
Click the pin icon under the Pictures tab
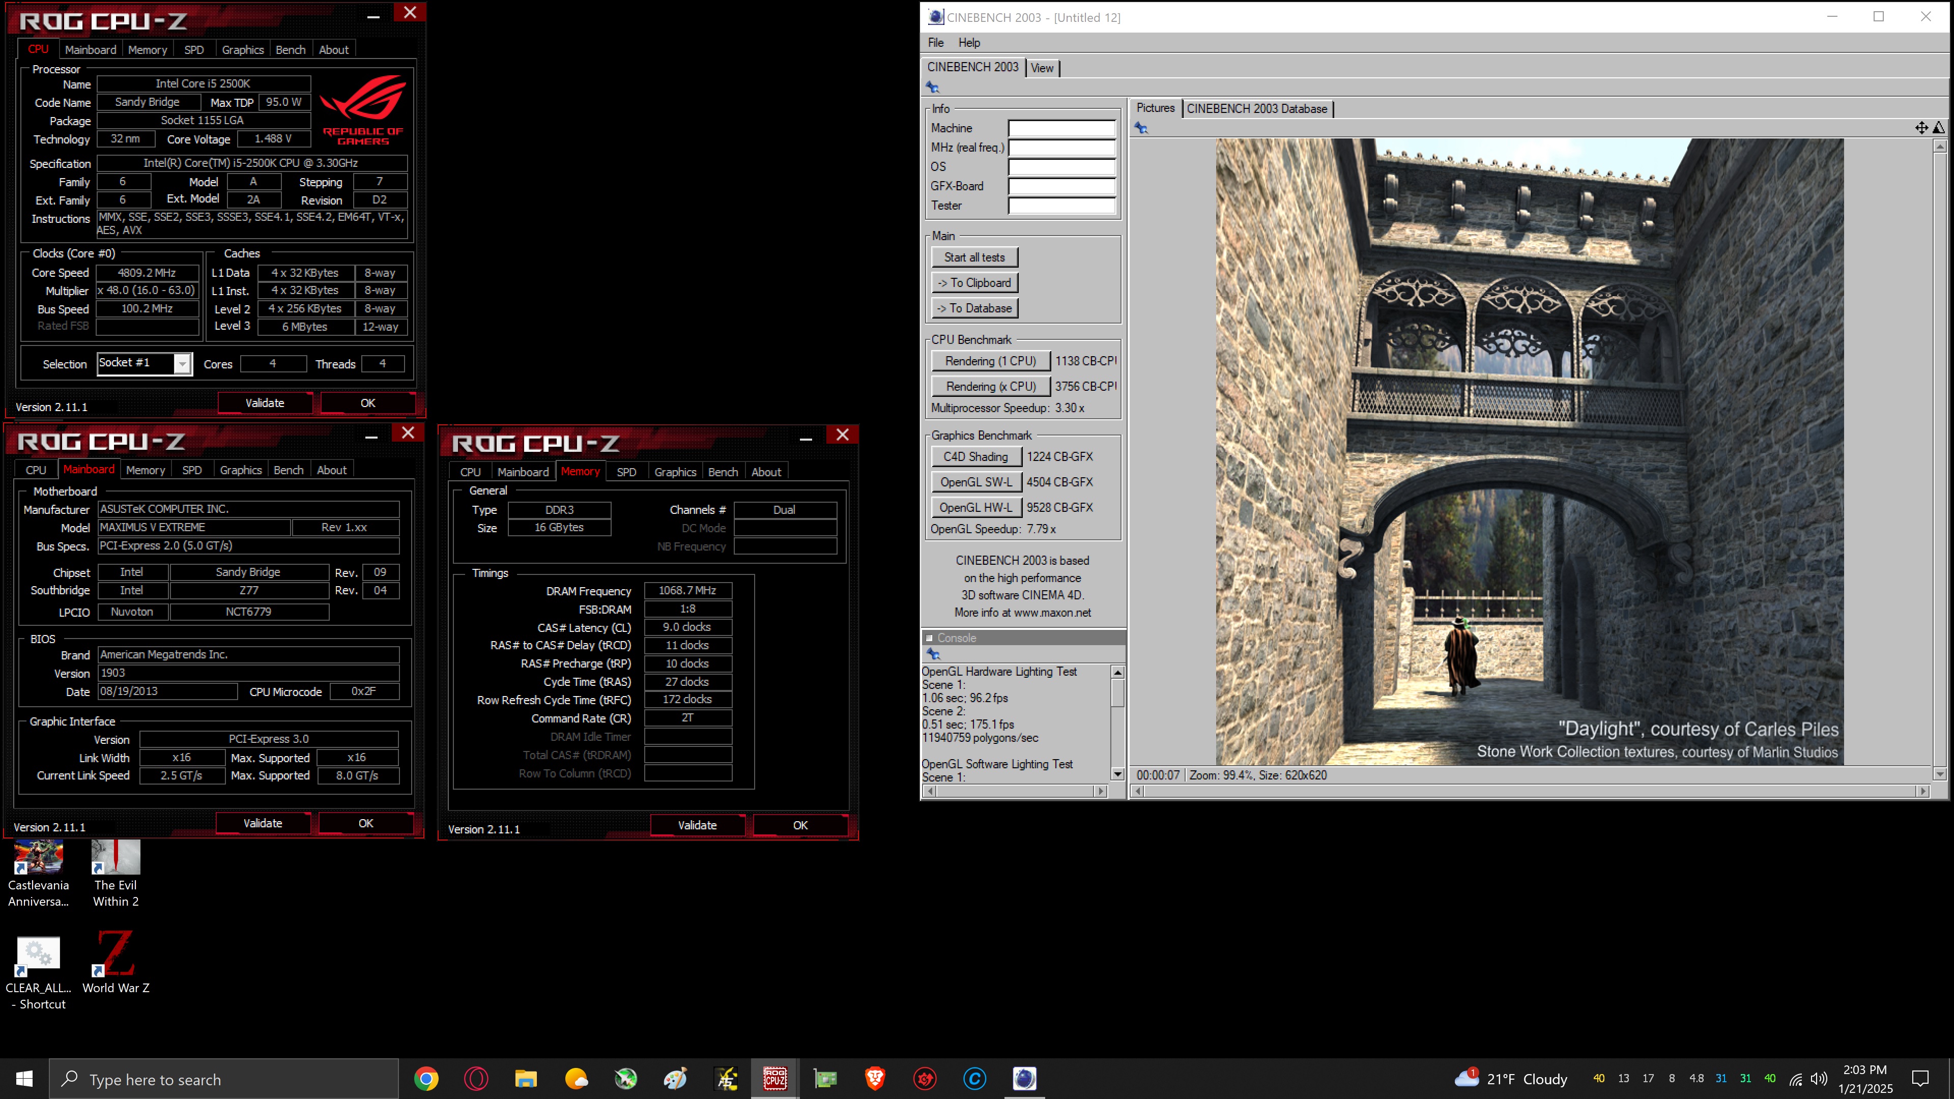[x=1141, y=128]
